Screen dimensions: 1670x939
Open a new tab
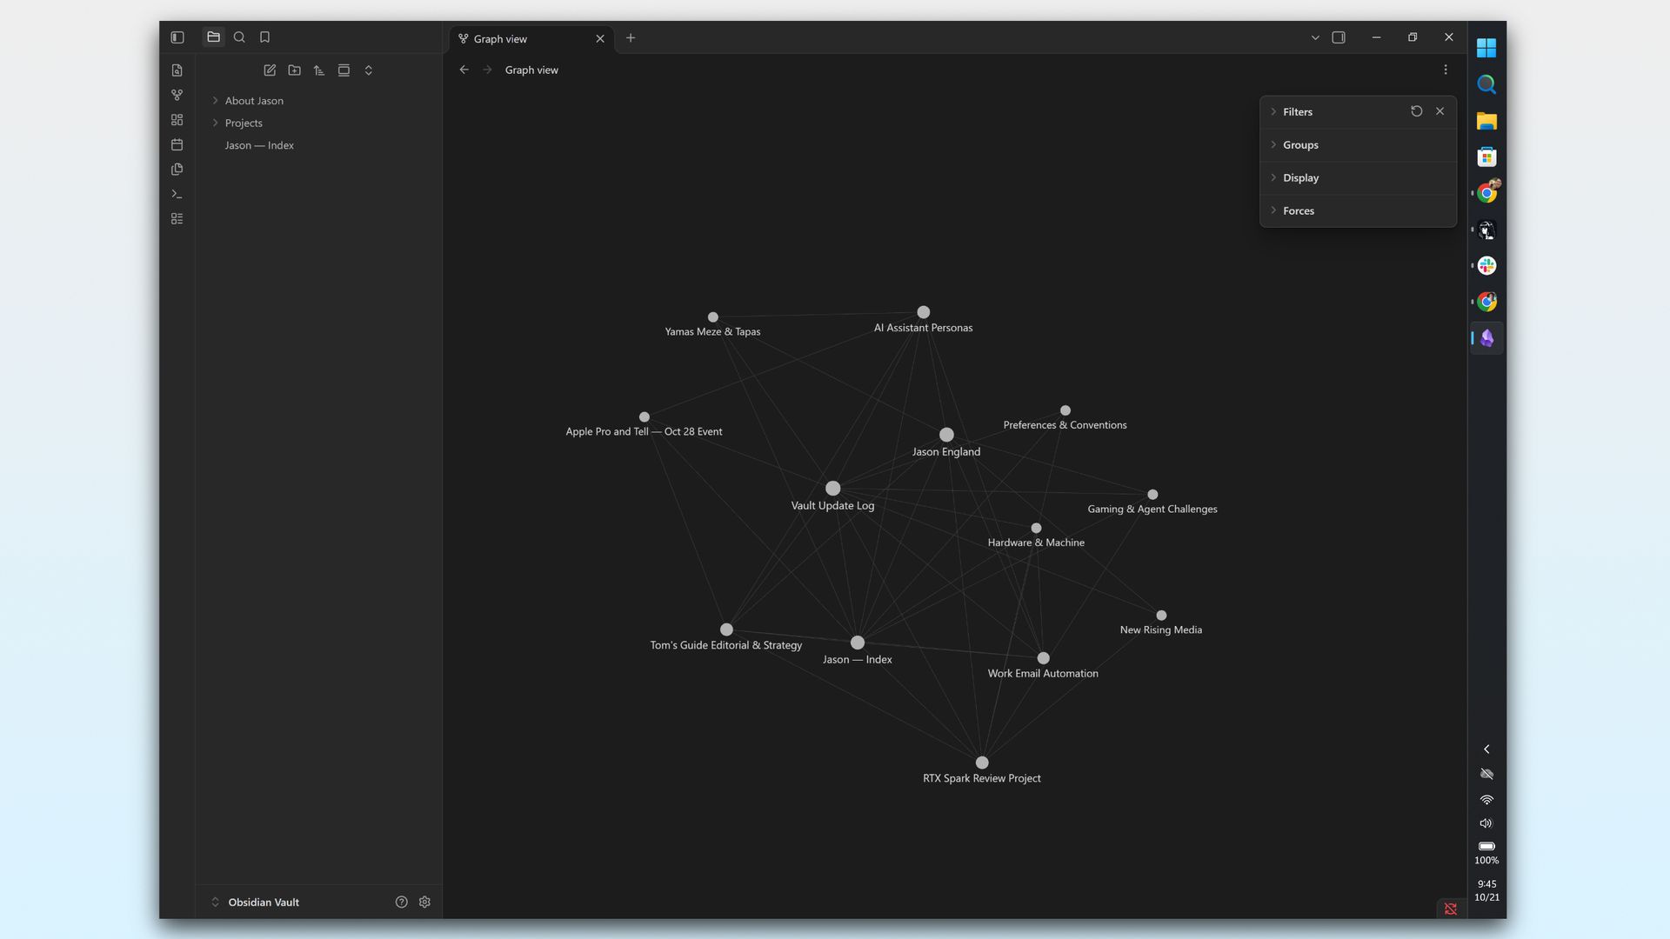coord(631,38)
